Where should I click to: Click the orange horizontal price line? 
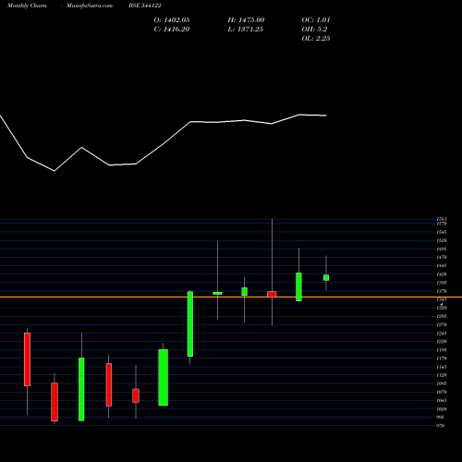(x=231, y=297)
